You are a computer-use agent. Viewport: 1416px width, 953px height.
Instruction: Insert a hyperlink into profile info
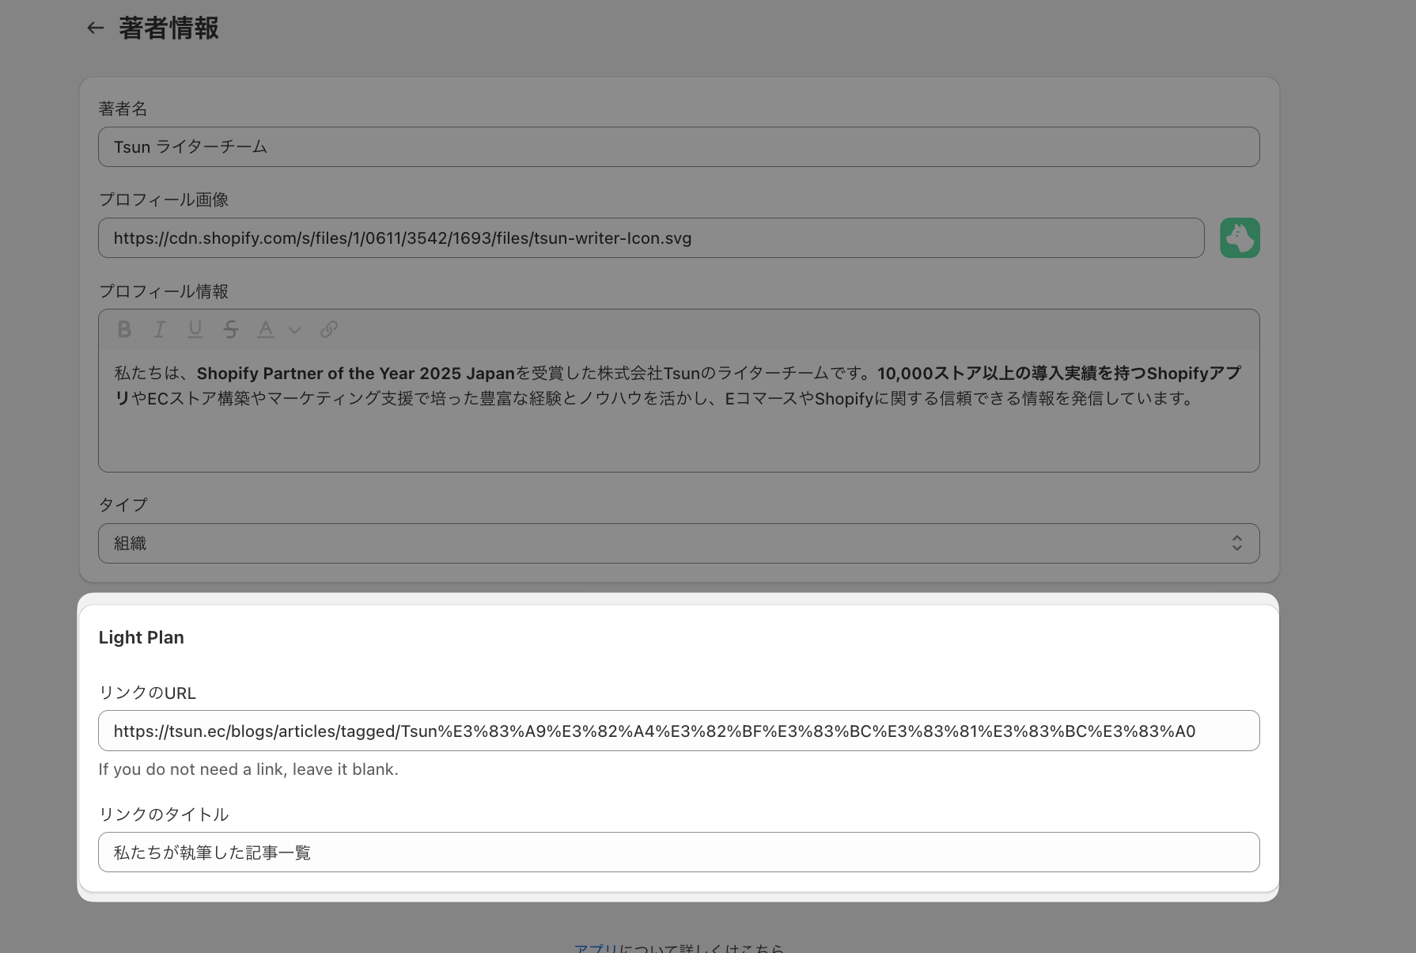329,329
